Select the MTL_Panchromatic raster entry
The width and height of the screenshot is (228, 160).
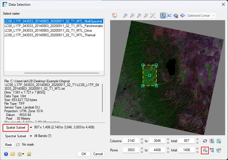54,26
